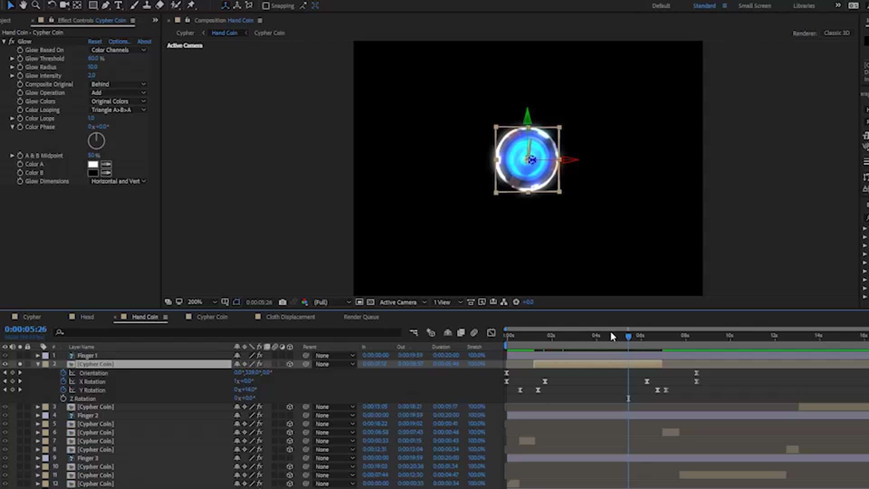
Task: Select the Selection arrow tool
Action: 10,5
